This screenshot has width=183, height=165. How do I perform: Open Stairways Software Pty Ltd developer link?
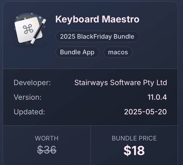[x=120, y=83]
